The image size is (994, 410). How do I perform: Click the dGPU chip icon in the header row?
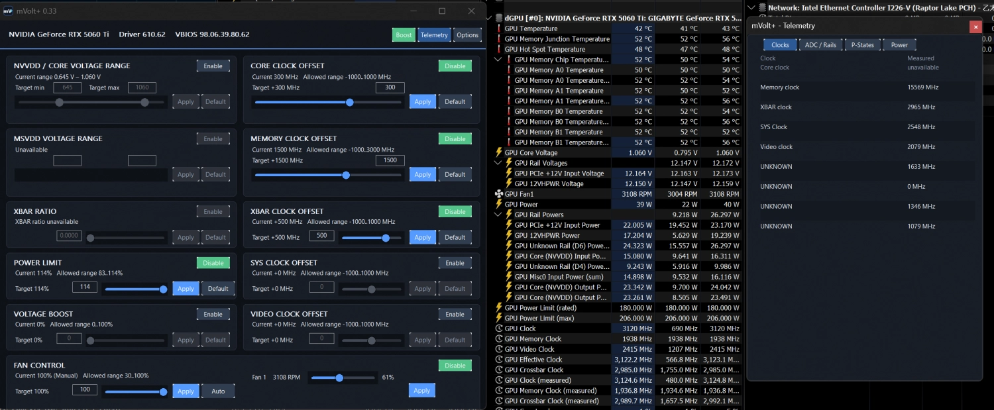[499, 19]
